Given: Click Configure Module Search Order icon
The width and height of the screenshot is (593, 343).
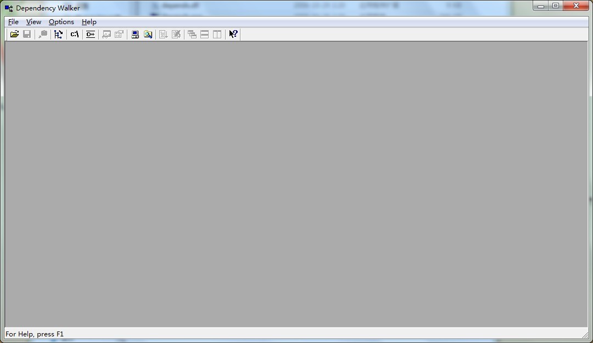Looking at the screenshot, I should [148, 34].
